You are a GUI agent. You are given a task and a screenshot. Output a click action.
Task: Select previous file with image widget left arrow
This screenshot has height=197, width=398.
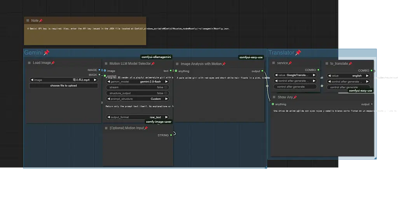(x=32, y=80)
